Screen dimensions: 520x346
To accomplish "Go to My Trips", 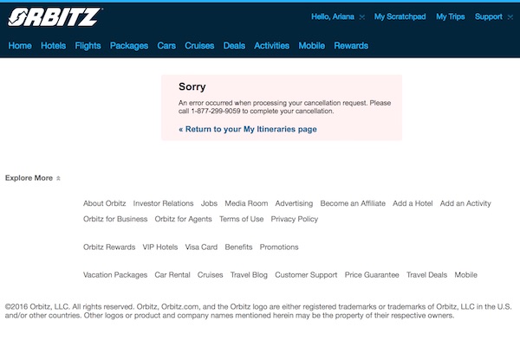I will pos(451,16).
